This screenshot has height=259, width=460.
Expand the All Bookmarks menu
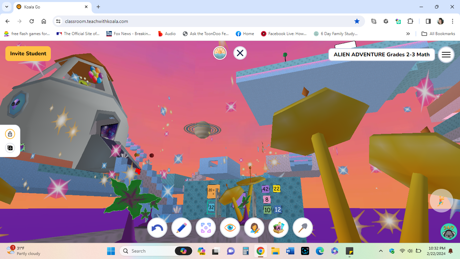[x=438, y=33]
